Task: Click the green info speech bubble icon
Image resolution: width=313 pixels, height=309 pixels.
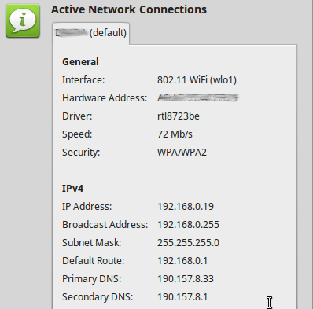Action: tap(23, 20)
